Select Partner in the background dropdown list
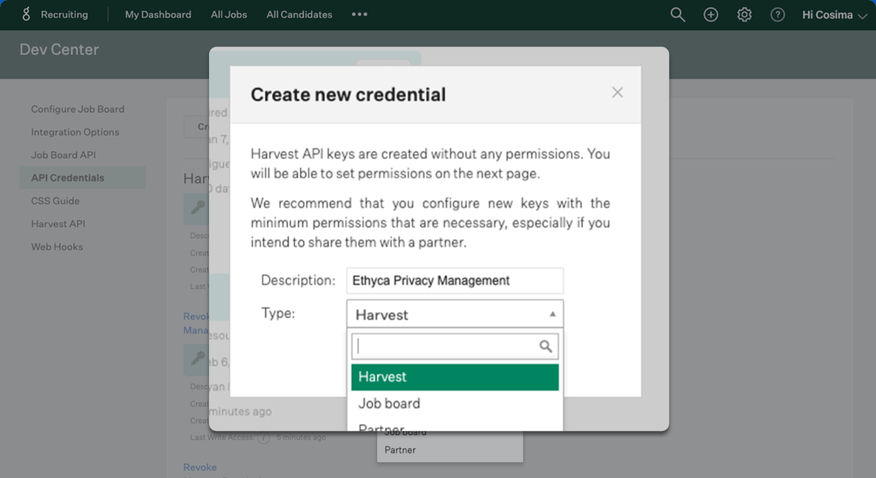 pyautogui.click(x=400, y=450)
